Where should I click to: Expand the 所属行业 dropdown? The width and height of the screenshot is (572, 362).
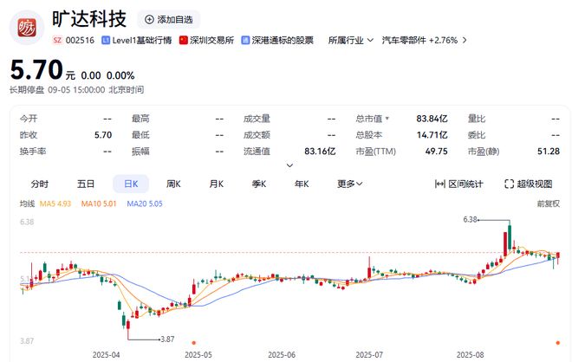[x=351, y=40]
